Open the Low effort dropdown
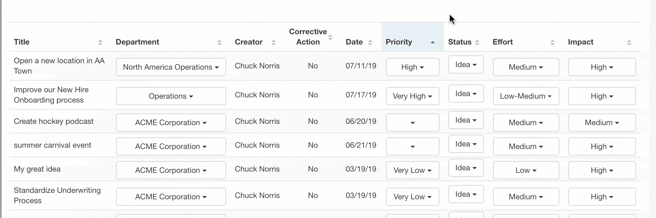Screen dimensions: 656x218 [x=526, y=170]
